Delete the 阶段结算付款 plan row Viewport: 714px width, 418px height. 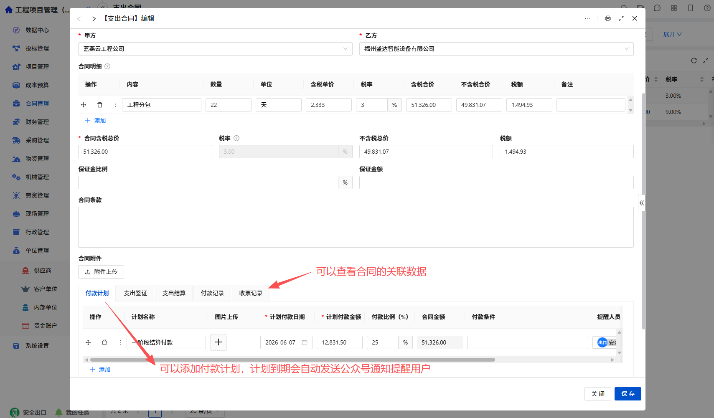point(104,342)
